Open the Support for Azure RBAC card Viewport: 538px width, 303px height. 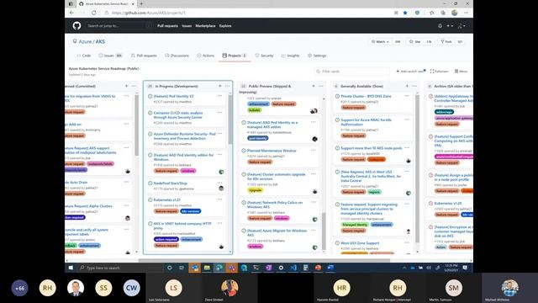pos(367,122)
